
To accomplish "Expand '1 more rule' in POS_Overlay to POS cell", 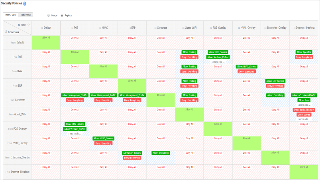I will point(75,134).
